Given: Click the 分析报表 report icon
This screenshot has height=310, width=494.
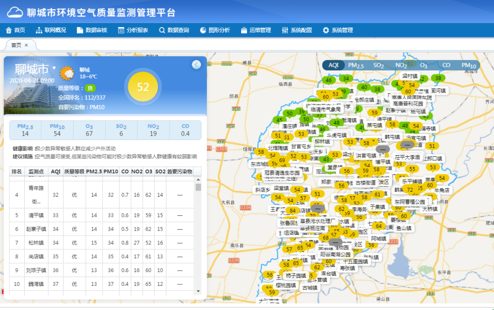Looking at the screenshot, I should [121, 30].
